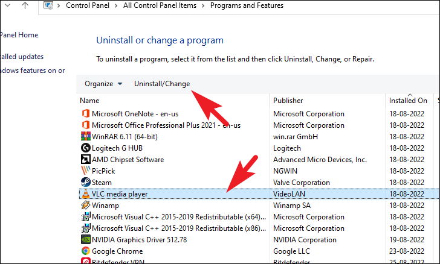
Task: Click the Microsoft OneNote program icon
Action: click(x=86, y=114)
